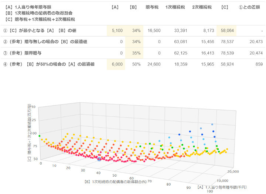Click the 63,081 value in row ②
This screenshot has width=266, height=194.
pyautogui.click(x=181, y=42)
